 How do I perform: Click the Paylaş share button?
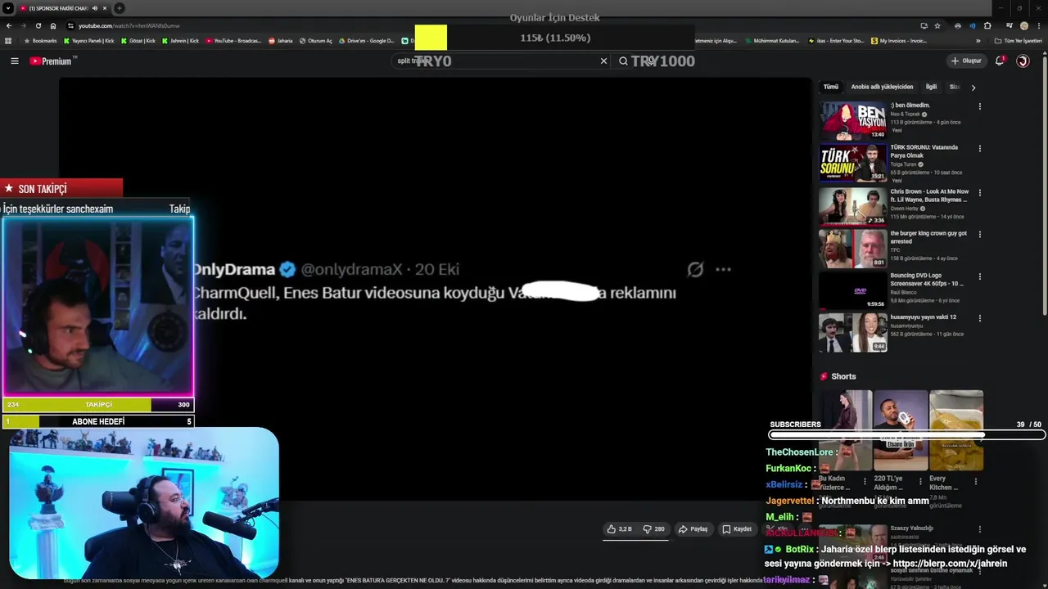tap(693, 529)
